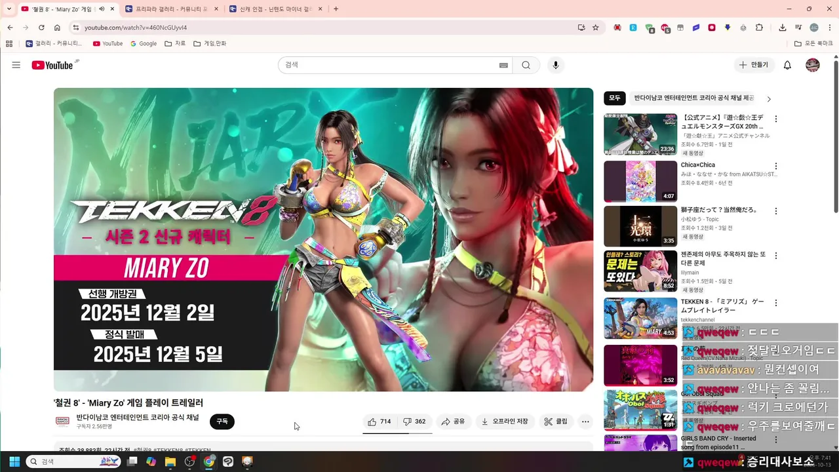
Task: Dislike the video with thumbs down
Action: [x=415, y=422]
